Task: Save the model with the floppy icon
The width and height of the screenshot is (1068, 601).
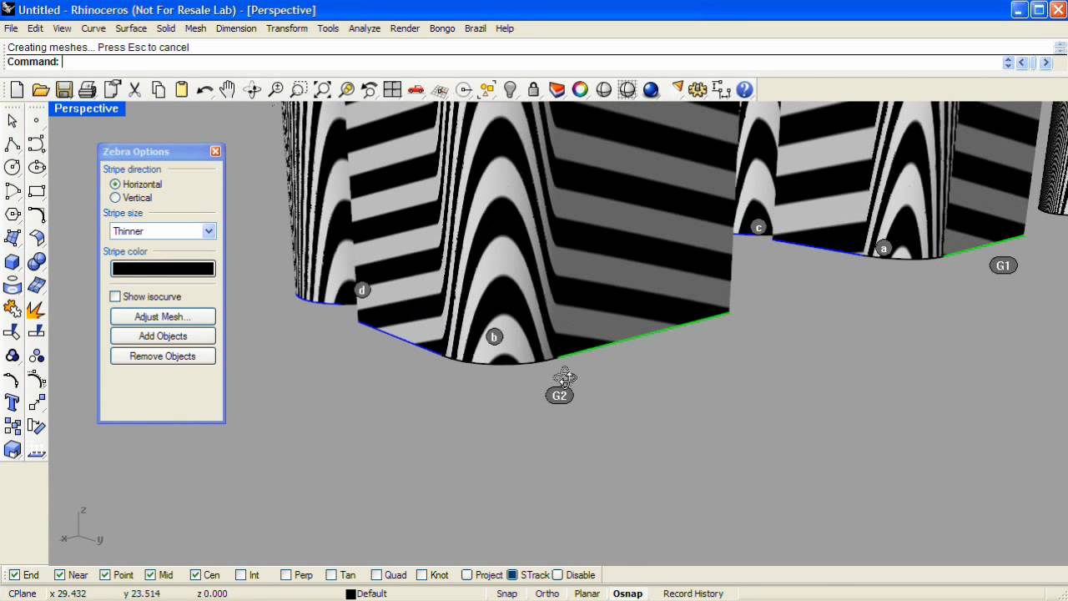Action: click(64, 89)
